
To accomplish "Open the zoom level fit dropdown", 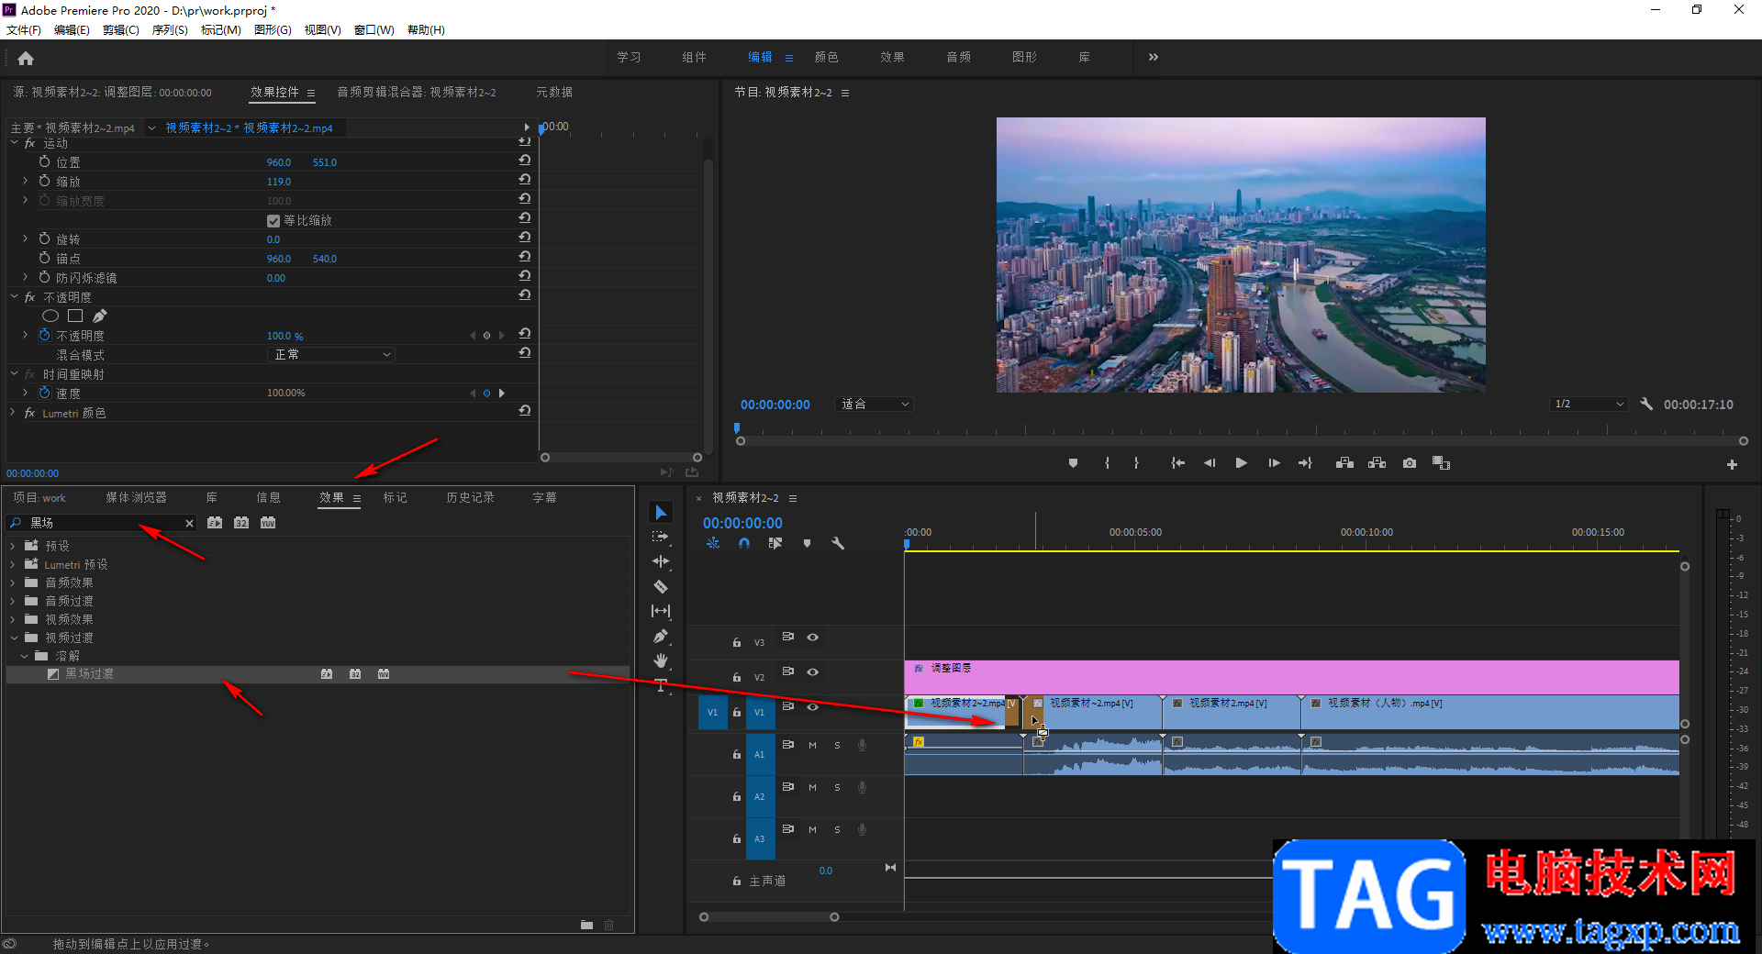I will pos(874,404).
